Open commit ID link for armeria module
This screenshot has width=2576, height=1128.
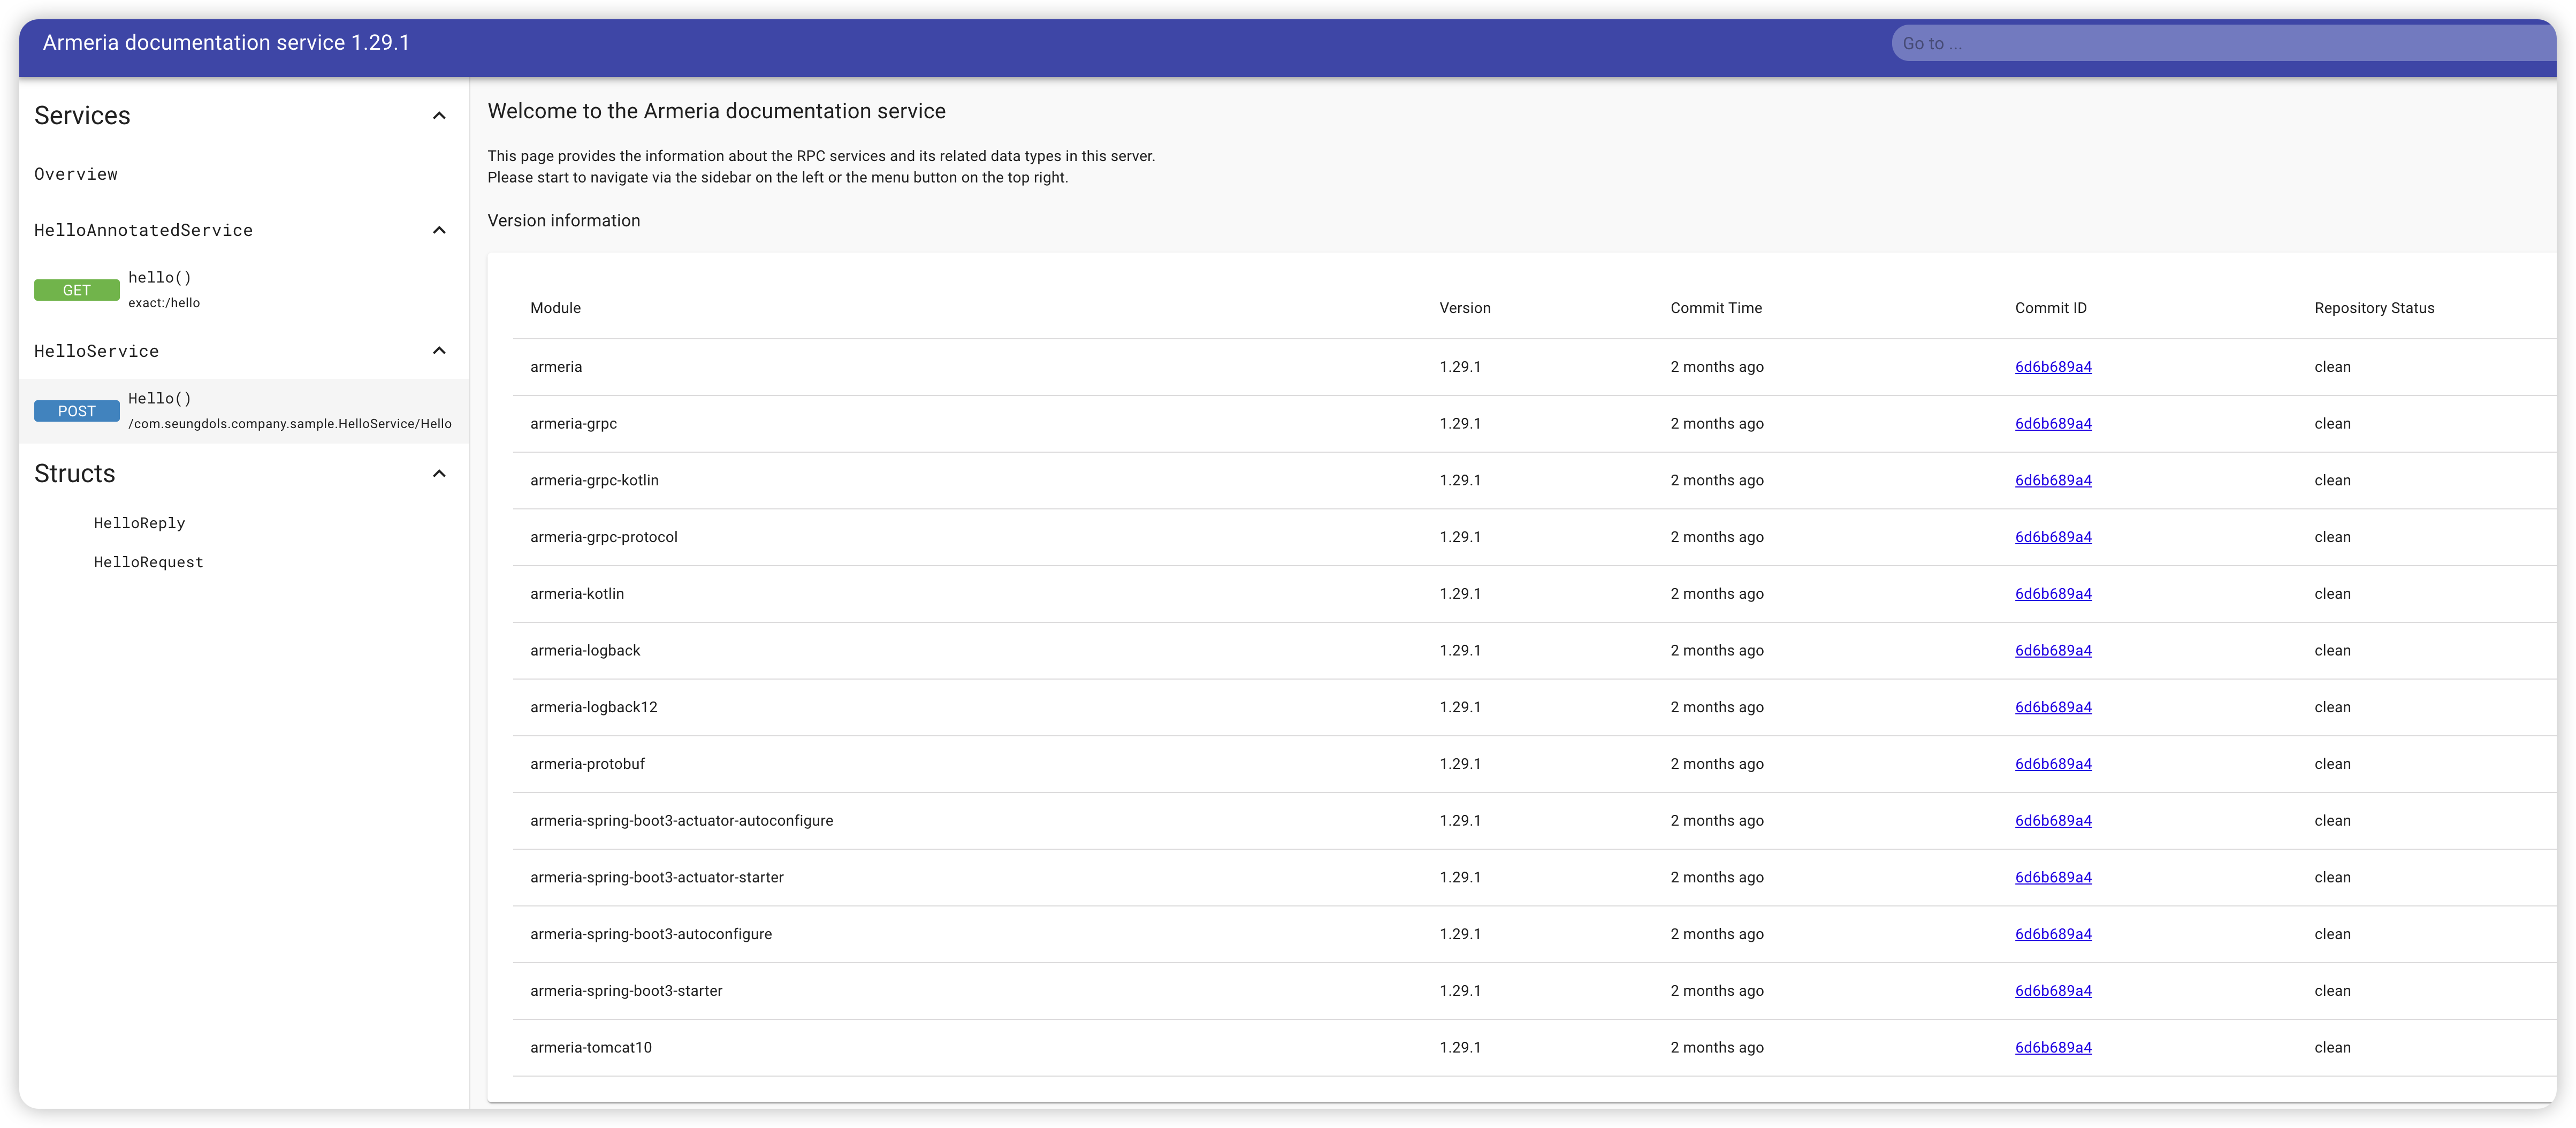(x=2053, y=367)
